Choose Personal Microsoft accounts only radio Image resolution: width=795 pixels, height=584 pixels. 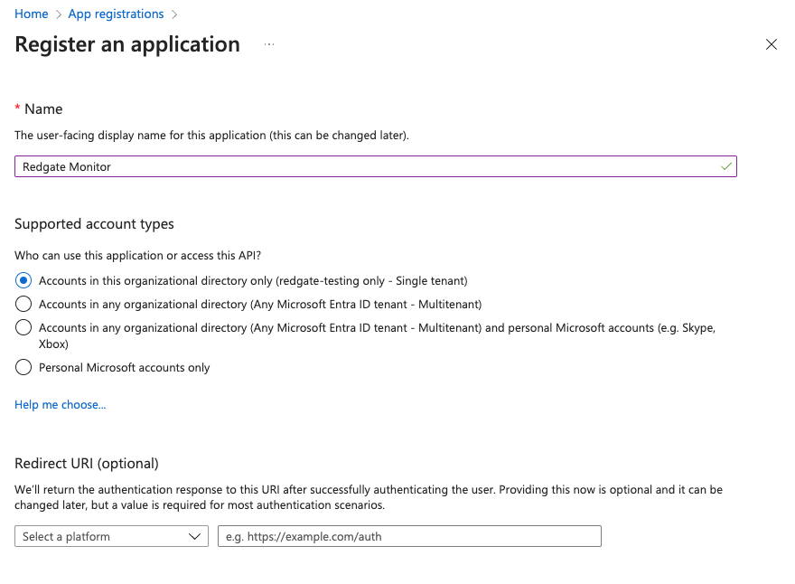(23, 368)
